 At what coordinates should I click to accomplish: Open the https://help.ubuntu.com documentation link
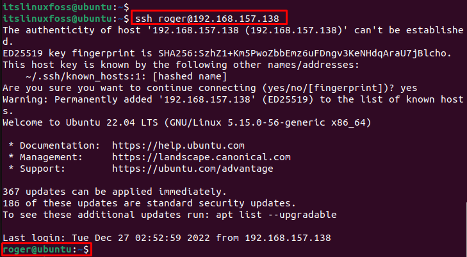(178, 145)
